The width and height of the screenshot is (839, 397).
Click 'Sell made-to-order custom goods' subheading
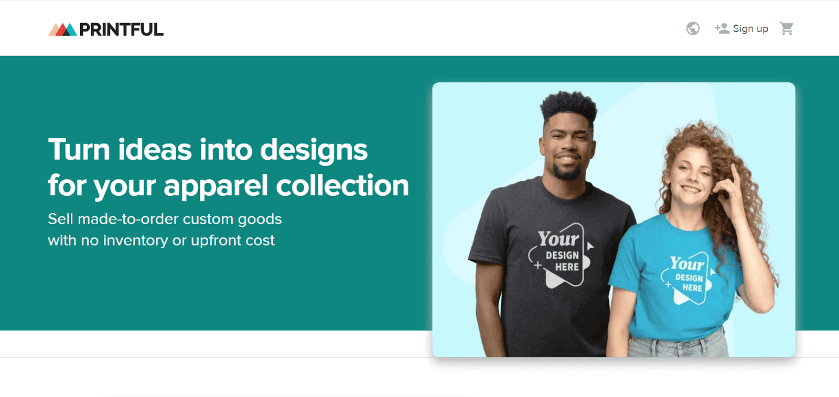[x=165, y=219]
